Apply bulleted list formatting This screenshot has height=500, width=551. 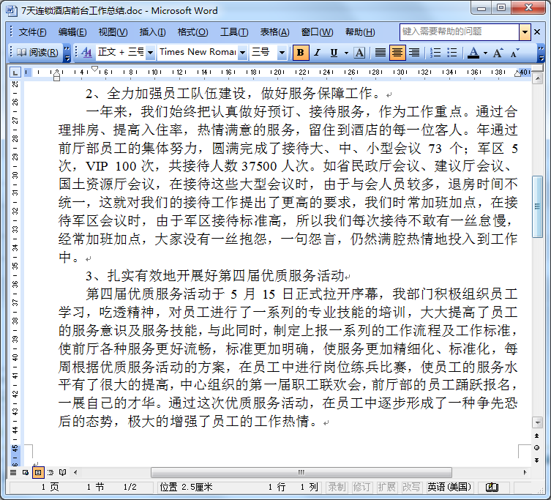[452, 53]
